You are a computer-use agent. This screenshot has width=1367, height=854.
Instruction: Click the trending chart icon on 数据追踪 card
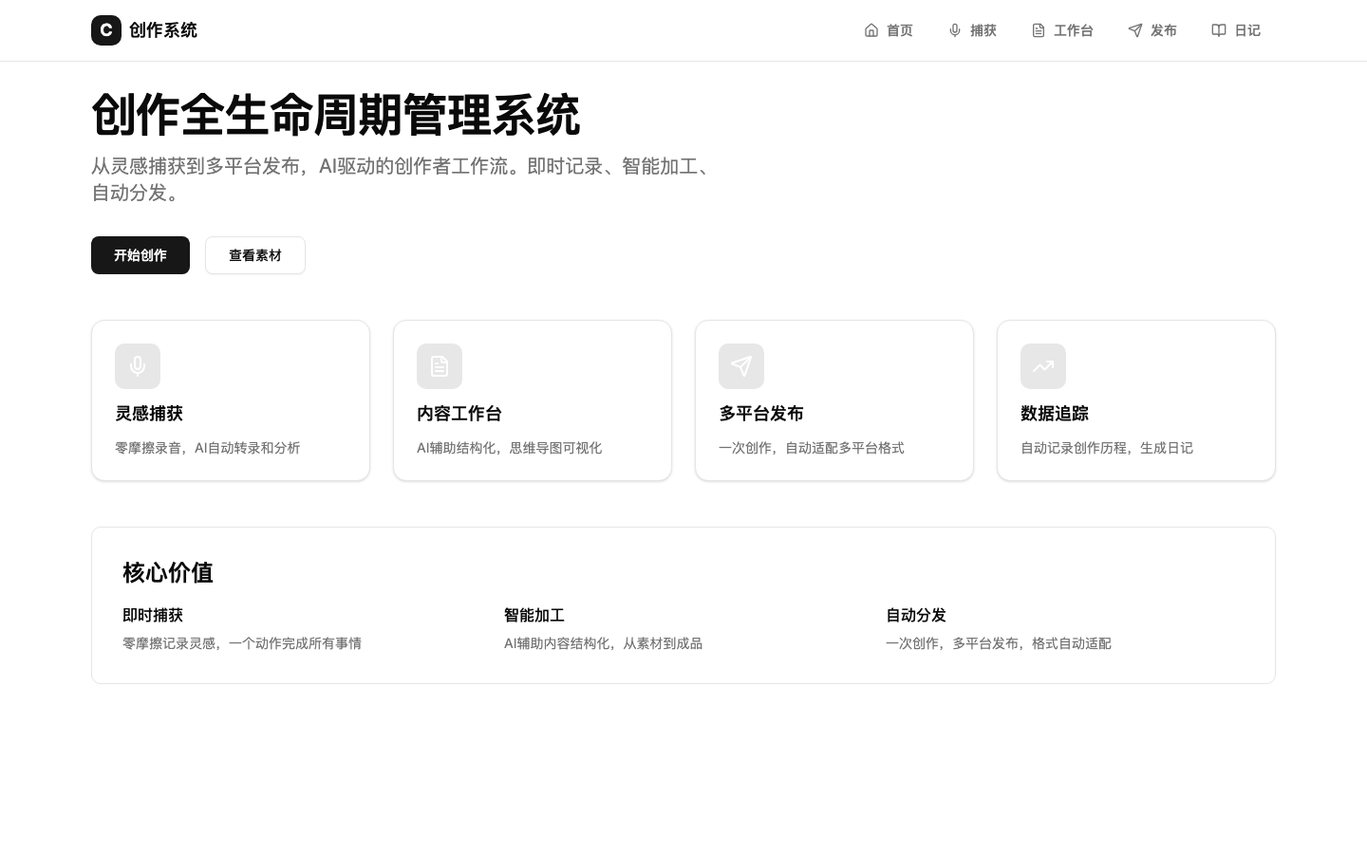point(1043,366)
